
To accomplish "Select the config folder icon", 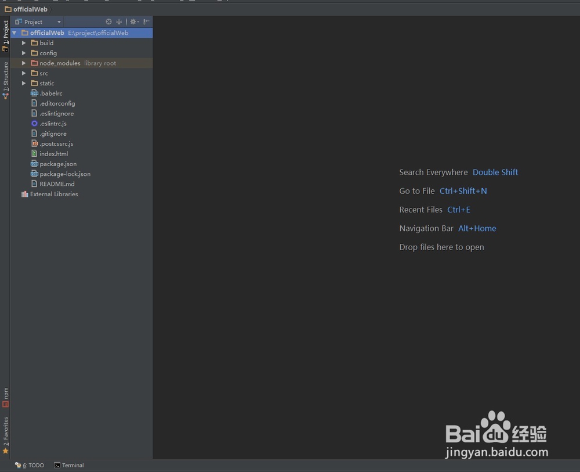I will (x=34, y=53).
